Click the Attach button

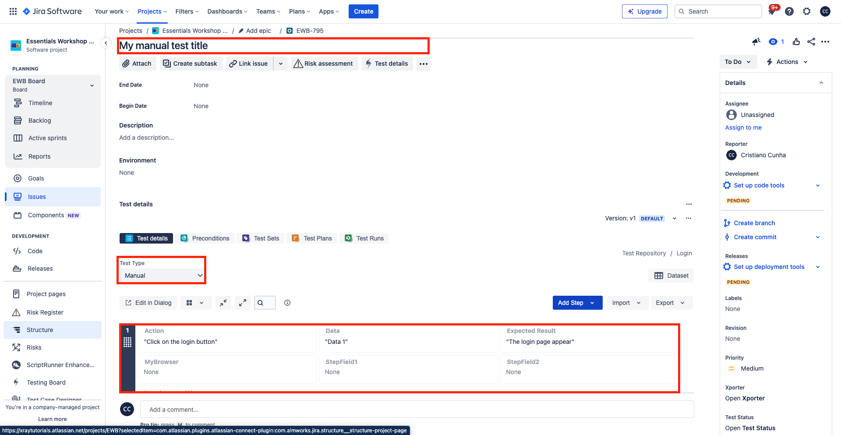pyautogui.click(x=138, y=64)
